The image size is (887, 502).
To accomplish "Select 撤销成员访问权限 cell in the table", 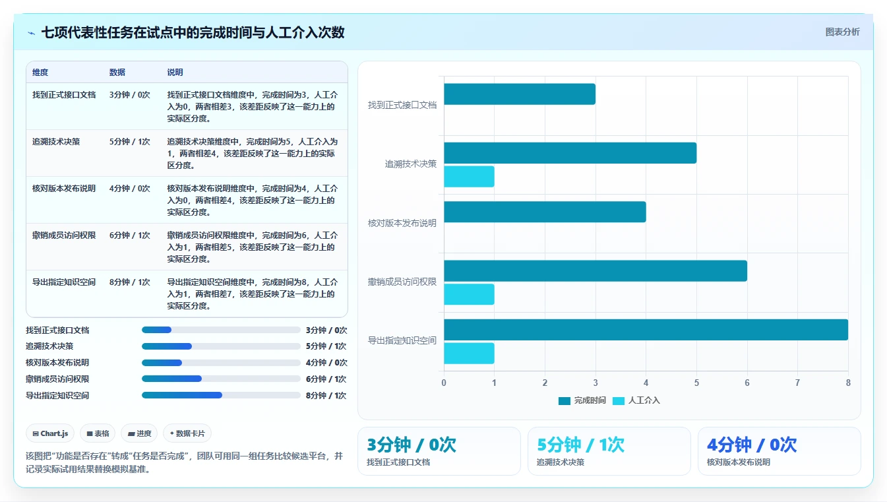I will click(x=64, y=235).
